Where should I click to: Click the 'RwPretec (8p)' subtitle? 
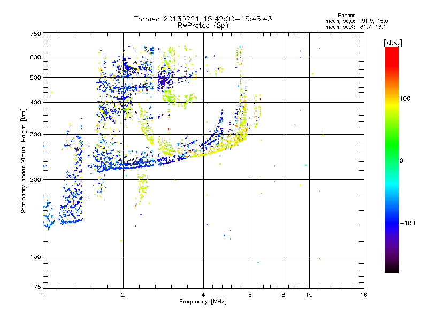point(203,26)
